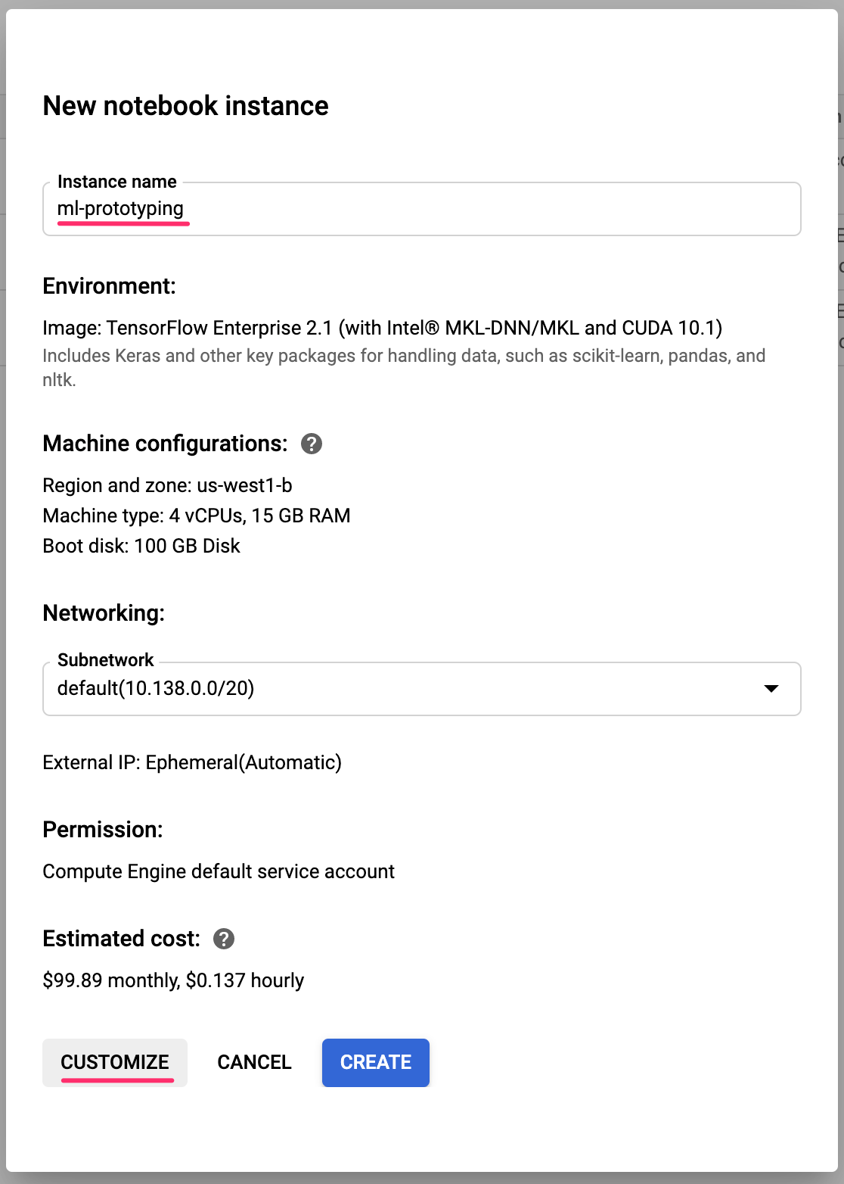Click the Permission heading

click(103, 830)
